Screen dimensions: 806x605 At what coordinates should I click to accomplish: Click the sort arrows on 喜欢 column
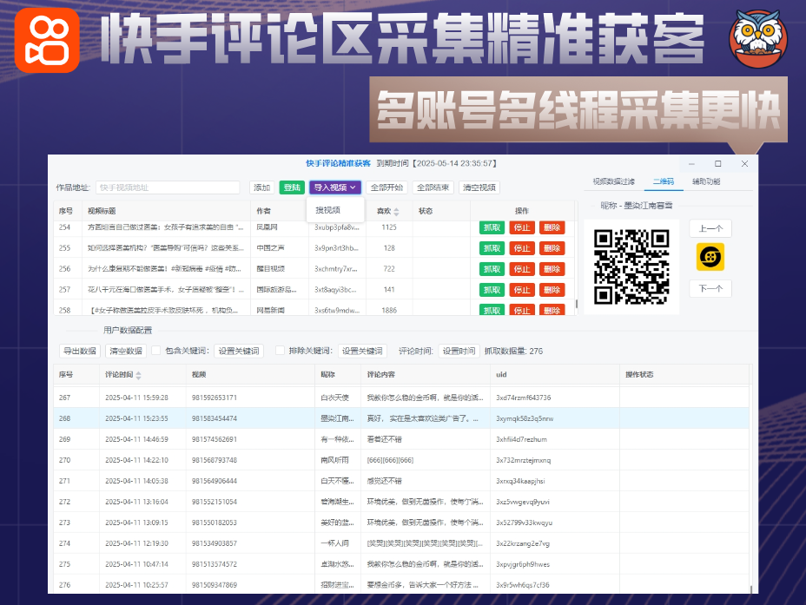(397, 211)
